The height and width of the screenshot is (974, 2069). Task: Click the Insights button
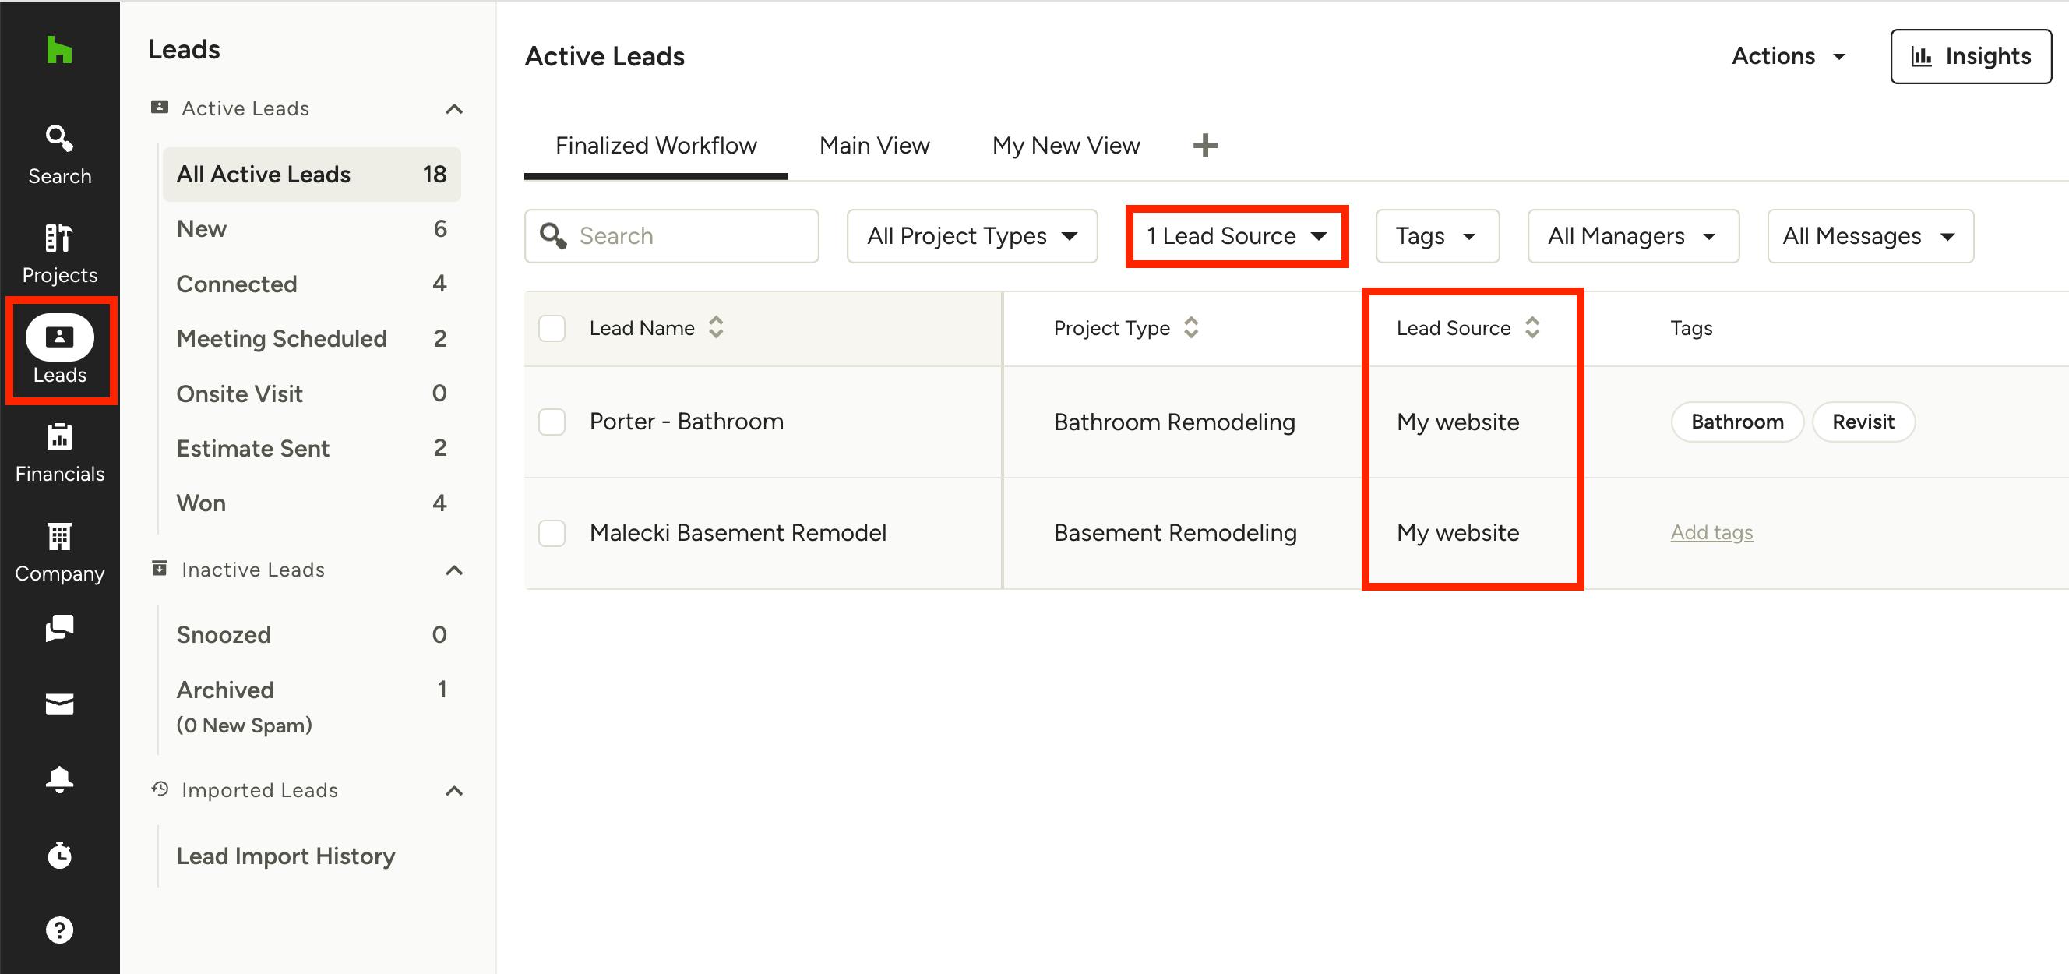click(x=1970, y=56)
